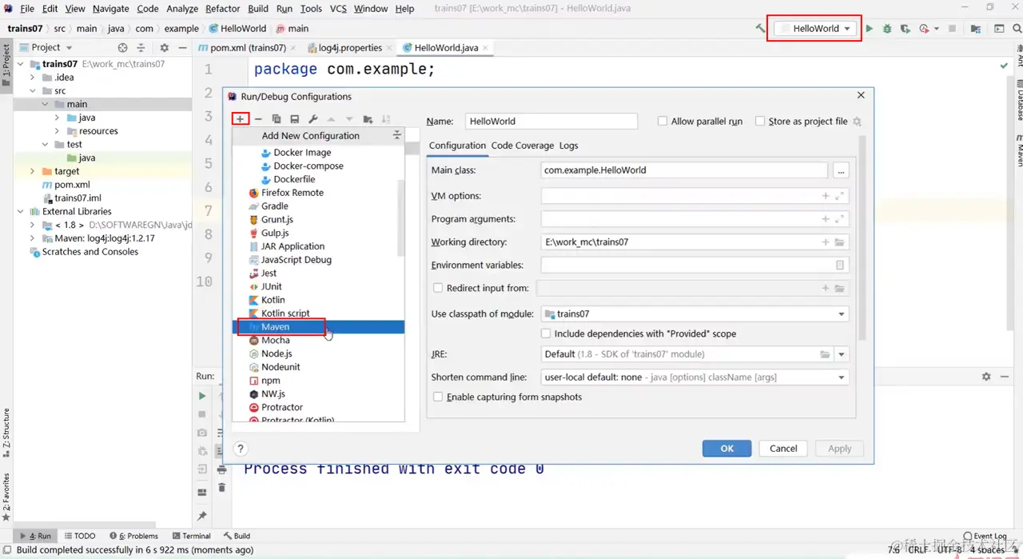Image resolution: width=1023 pixels, height=559 pixels.
Task: Open the JRE dropdown arrow
Action: [842, 354]
